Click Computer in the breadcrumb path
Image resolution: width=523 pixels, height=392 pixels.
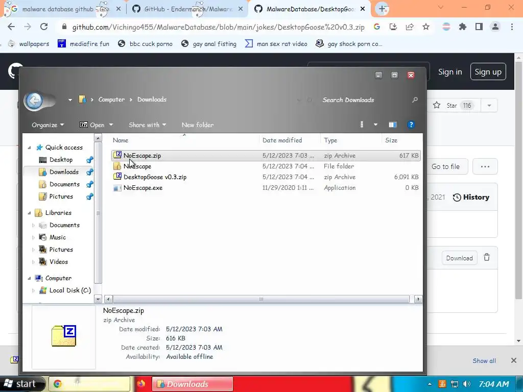click(x=111, y=100)
